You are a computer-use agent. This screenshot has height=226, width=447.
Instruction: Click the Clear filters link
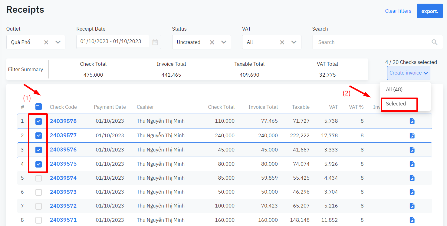click(398, 11)
